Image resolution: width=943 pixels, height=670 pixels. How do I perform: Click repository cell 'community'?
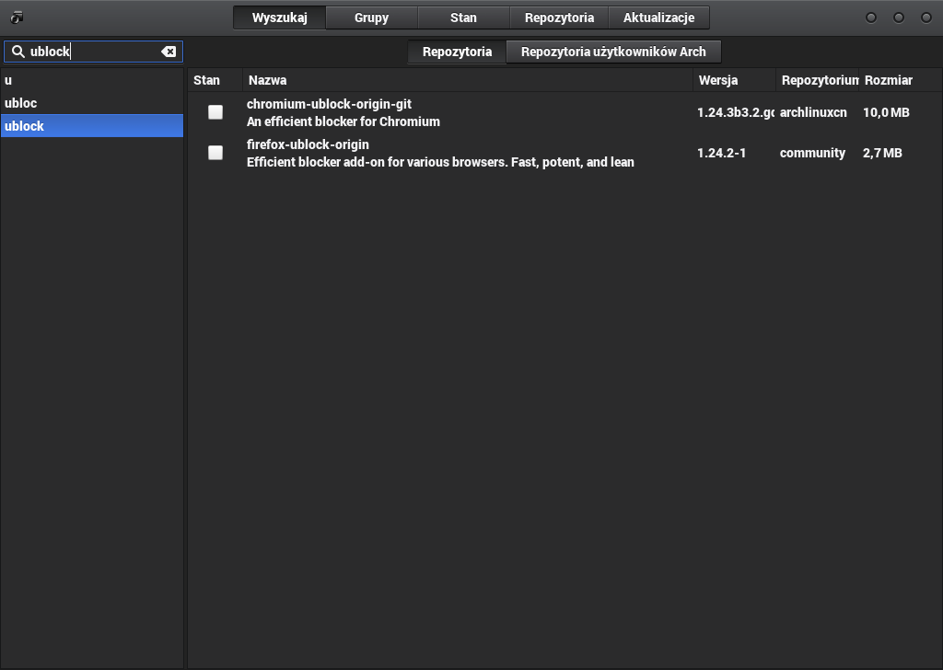[812, 153]
